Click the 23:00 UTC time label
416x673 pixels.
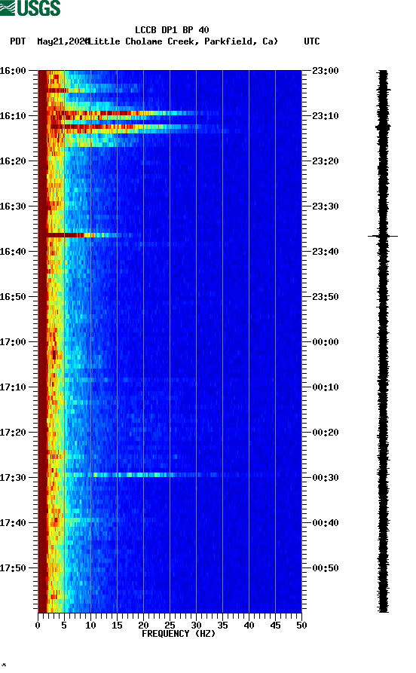click(326, 70)
